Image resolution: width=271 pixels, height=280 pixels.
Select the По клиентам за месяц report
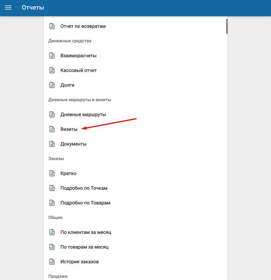pos(86,232)
